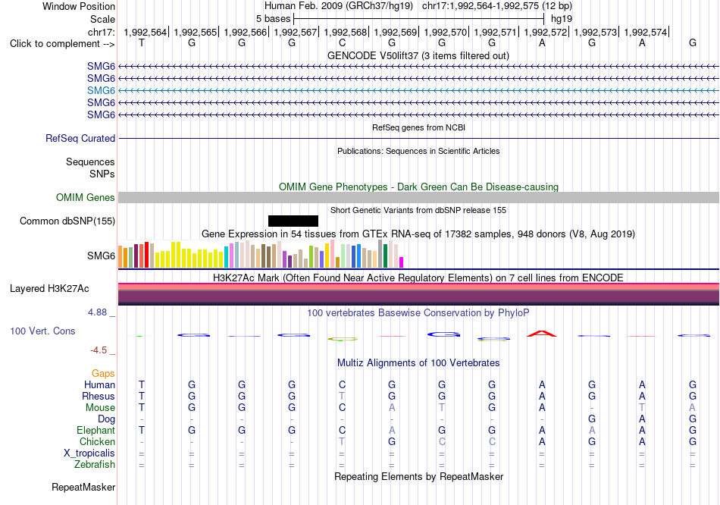Click the Dog species label

[106, 419]
